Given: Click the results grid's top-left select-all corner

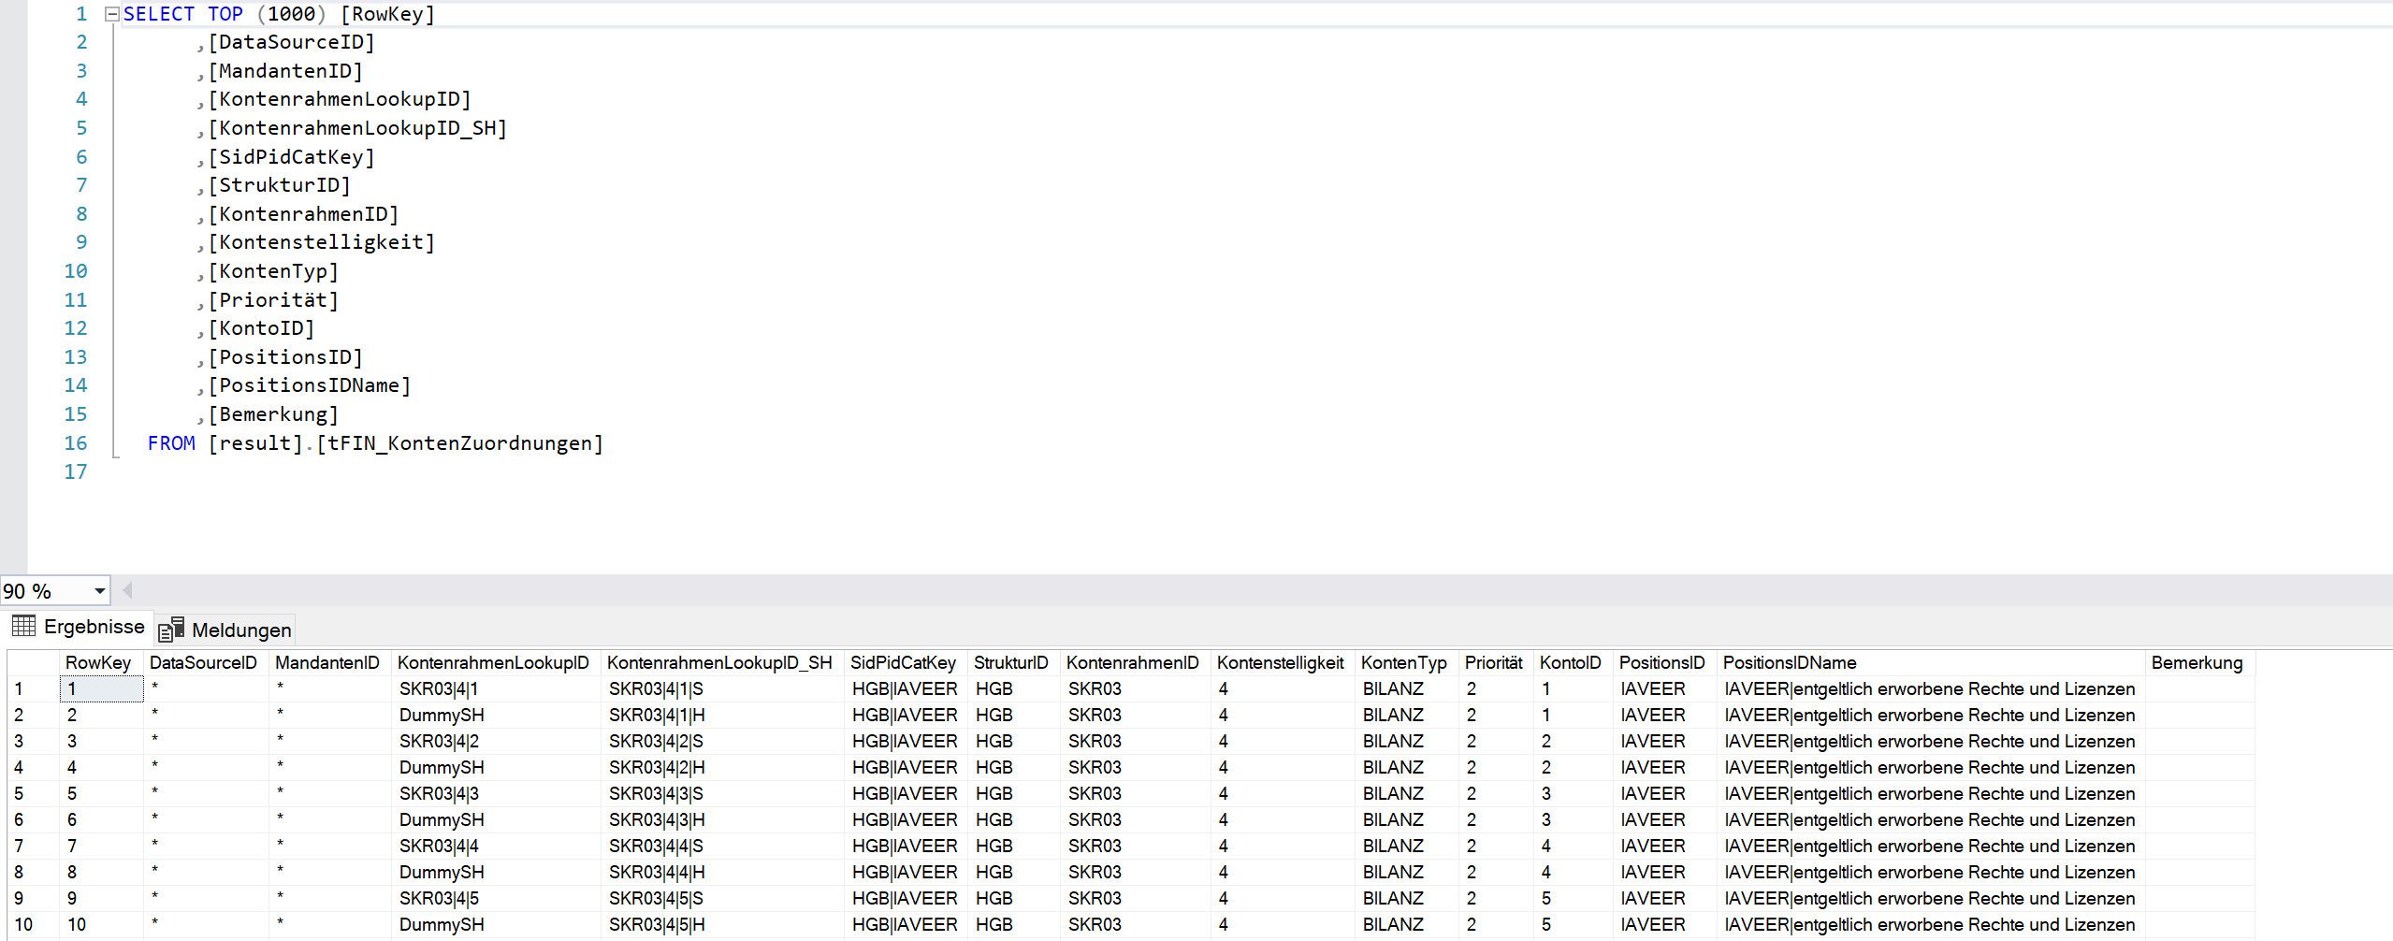Looking at the screenshot, I should [x=32, y=662].
